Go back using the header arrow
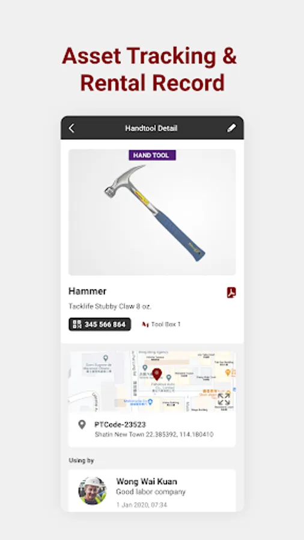Viewport: 304px width, 540px height. pyautogui.click(x=71, y=128)
